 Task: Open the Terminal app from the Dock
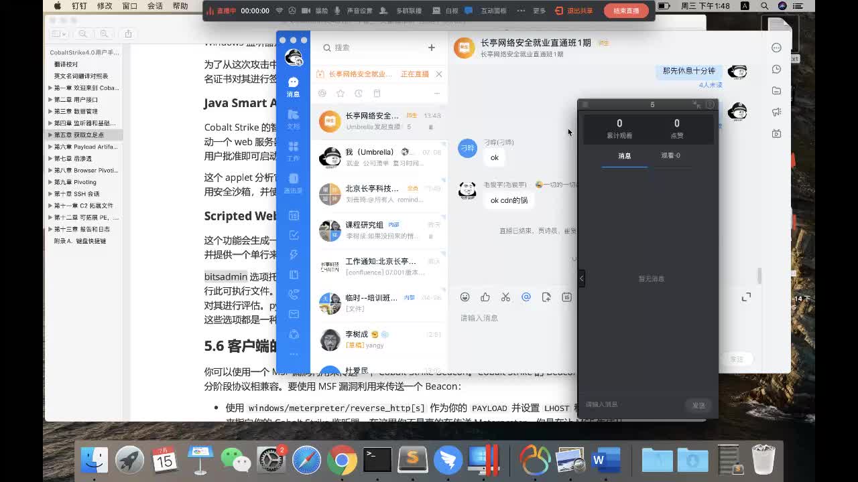[x=377, y=460]
